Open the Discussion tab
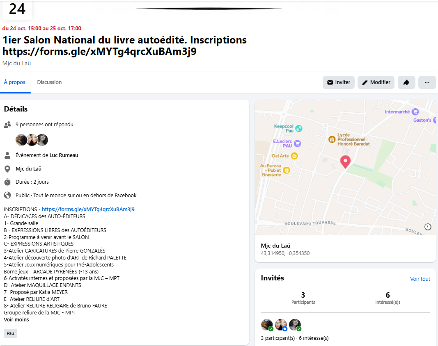Viewport: 438px width, 346px height. 49,82
